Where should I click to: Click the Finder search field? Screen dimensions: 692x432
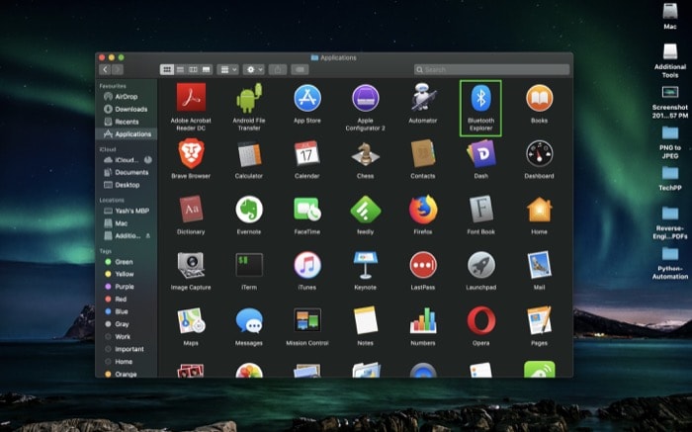point(491,69)
